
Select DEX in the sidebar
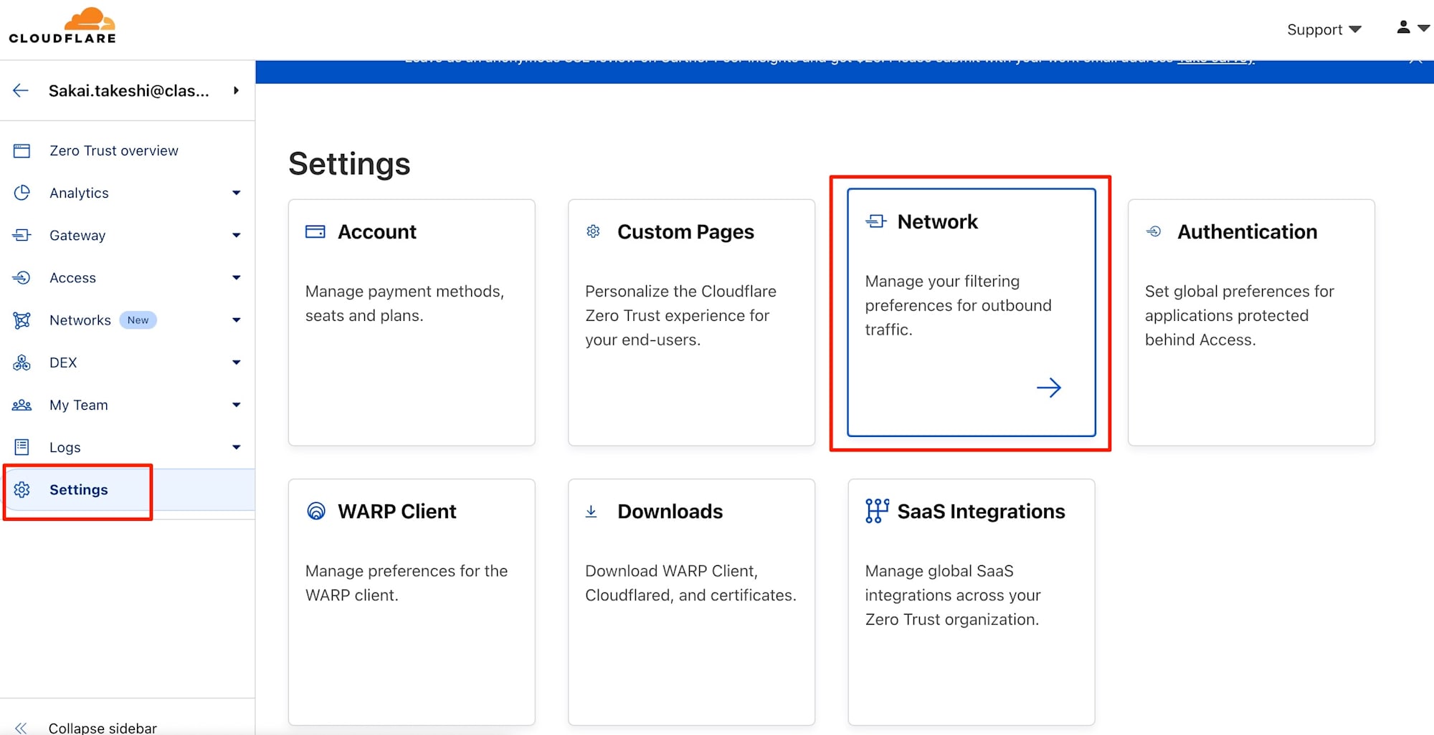click(63, 362)
